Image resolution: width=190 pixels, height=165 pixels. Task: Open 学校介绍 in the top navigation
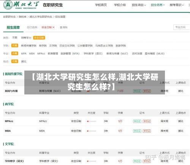tap(120, 5)
